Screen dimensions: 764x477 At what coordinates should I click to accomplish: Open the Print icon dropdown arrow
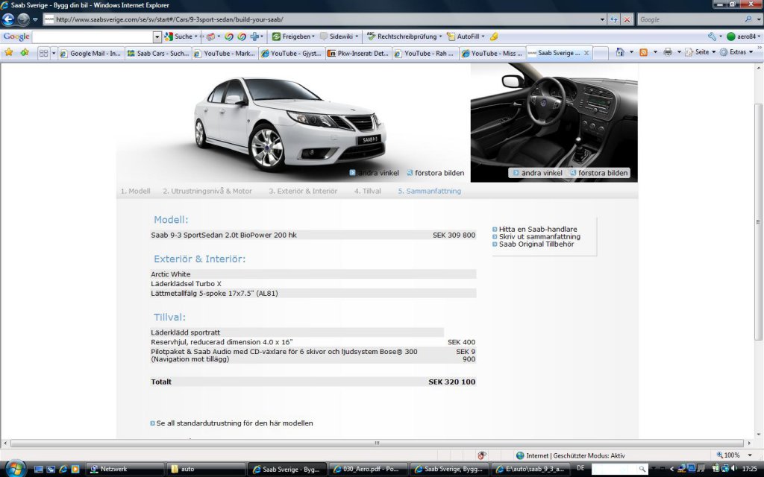[679, 52]
